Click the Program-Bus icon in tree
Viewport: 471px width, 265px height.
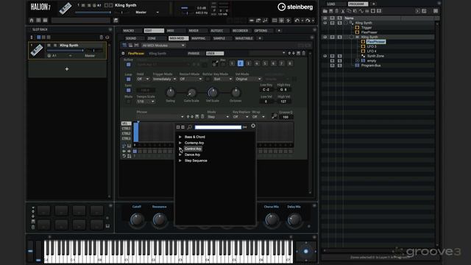(x=357, y=66)
